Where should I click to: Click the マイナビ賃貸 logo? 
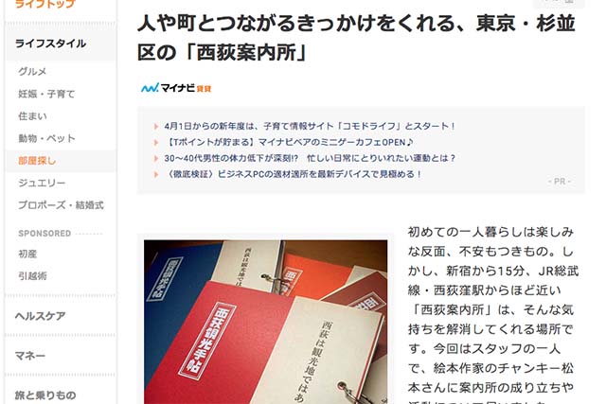click(176, 88)
